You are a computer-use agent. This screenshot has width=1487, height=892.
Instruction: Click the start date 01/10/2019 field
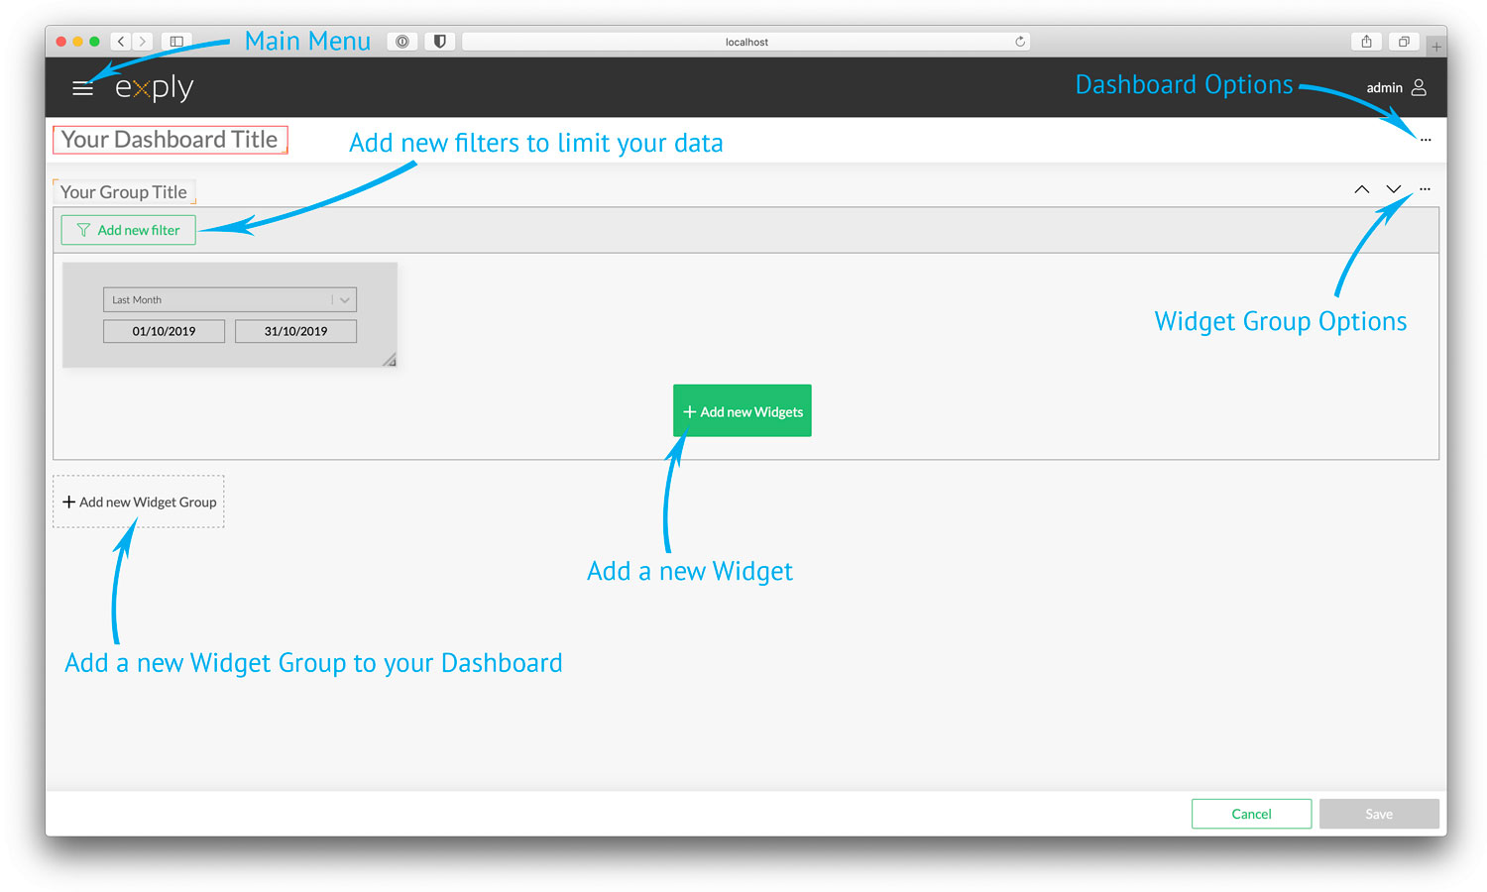(164, 331)
